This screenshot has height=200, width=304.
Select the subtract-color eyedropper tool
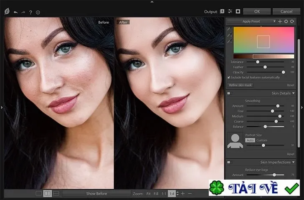[230, 41]
